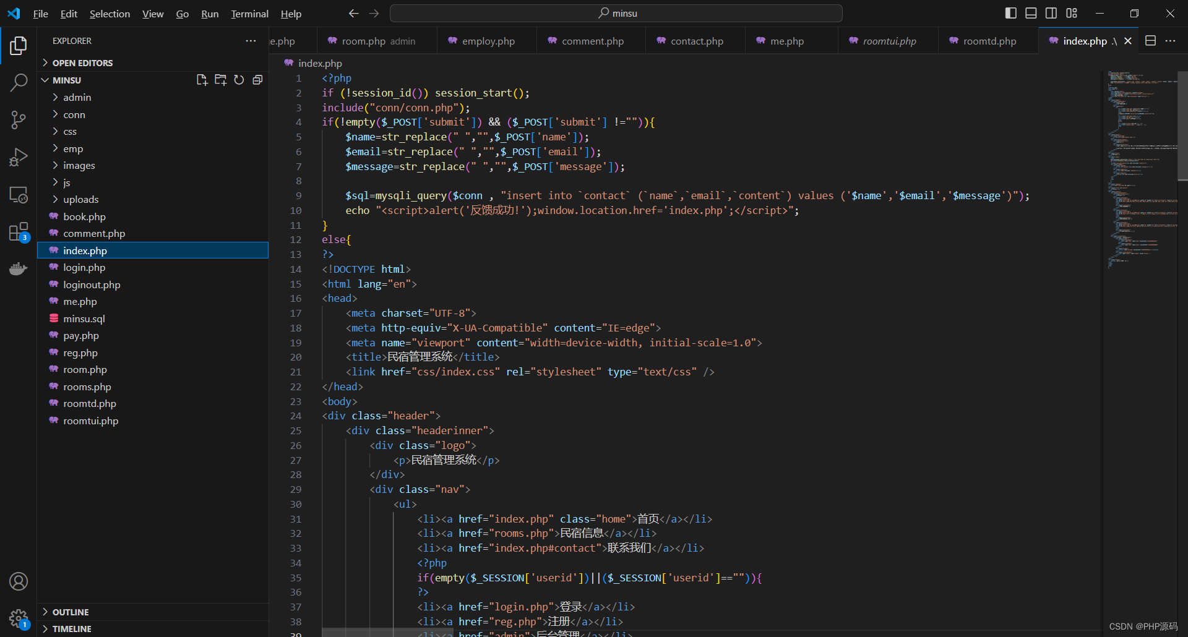
Task: Open book.php from file tree
Action: [x=152, y=216]
